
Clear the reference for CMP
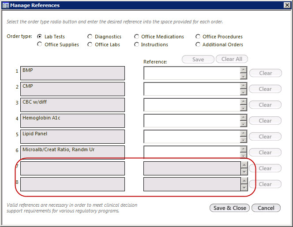(x=265, y=89)
